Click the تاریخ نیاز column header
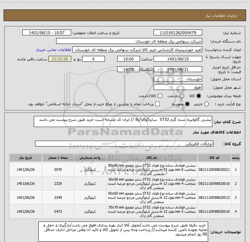 (x=26, y=158)
